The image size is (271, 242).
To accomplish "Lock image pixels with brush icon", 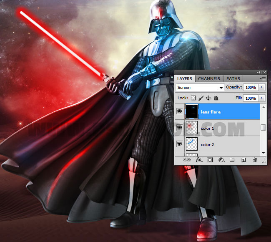I will (201, 98).
